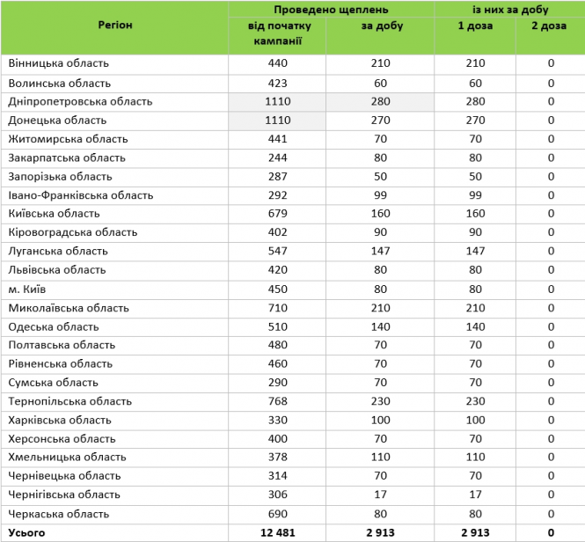Click the Вінницька область row label
The height and width of the screenshot is (542, 585).
point(59,63)
